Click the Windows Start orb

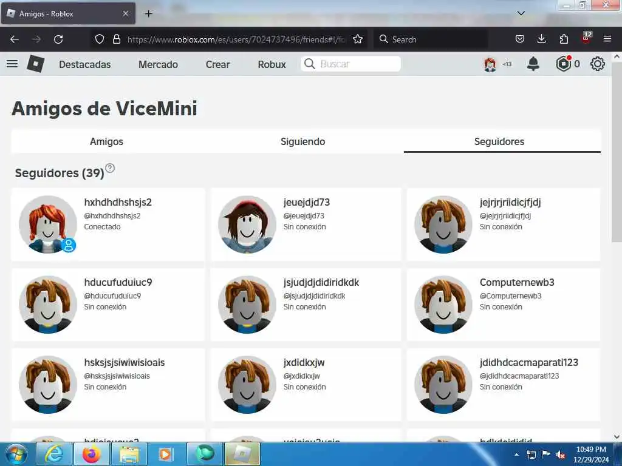pyautogui.click(x=16, y=454)
